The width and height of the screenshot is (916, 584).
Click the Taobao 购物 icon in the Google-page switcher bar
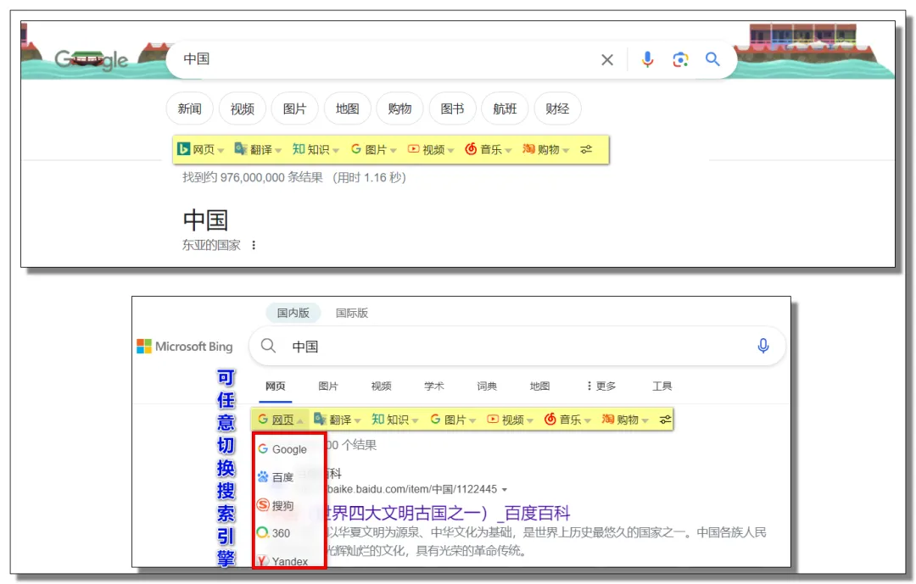coord(528,149)
